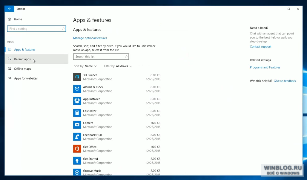Screen dimensions: 307x180
Task: Open the Sort by Name dropdown
Action: [85, 66]
